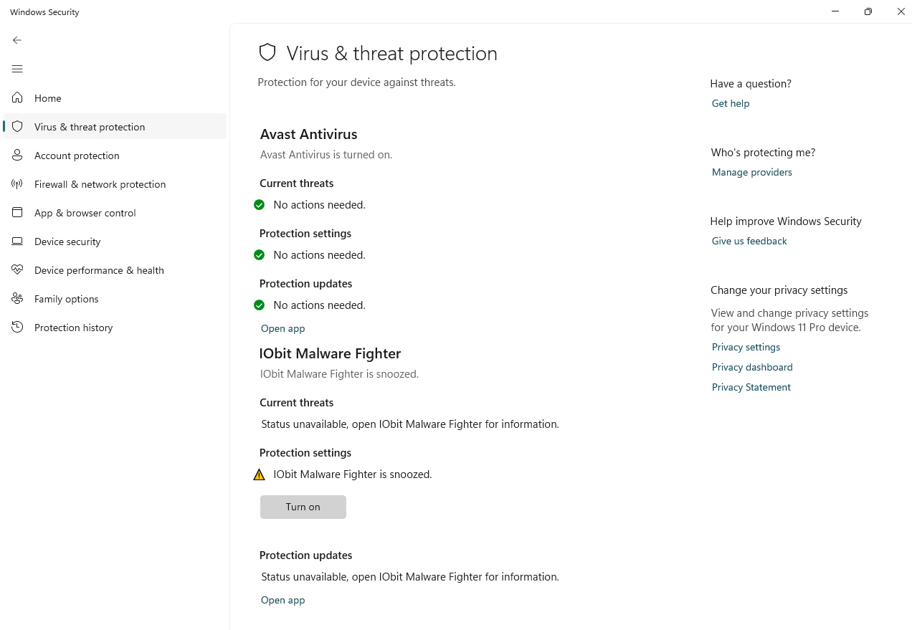This screenshot has width=912, height=630.
Task: Toggle the hamburger navigation menu
Action: (x=17, y=69)
